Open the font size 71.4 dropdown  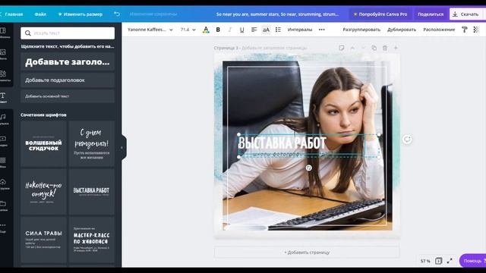[x=188, y=30]
